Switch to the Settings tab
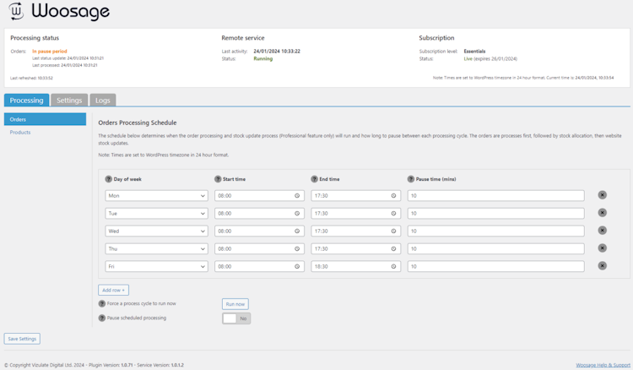 pyautogui.click(x=69, y=101)
